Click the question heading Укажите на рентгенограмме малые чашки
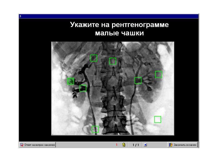This screenshot has width=217, height=162. 119,29
